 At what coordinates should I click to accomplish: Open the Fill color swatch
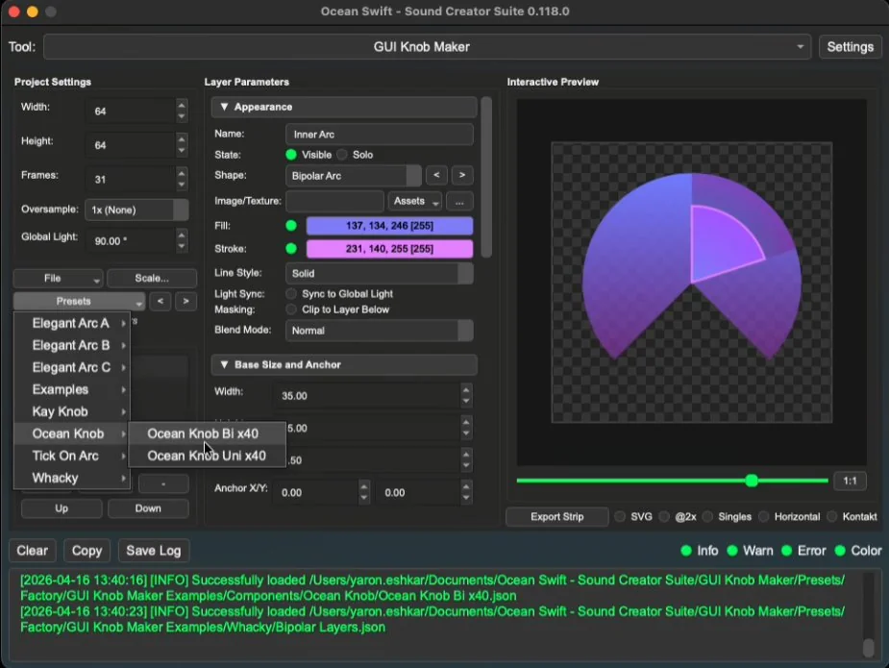(389, 226)
